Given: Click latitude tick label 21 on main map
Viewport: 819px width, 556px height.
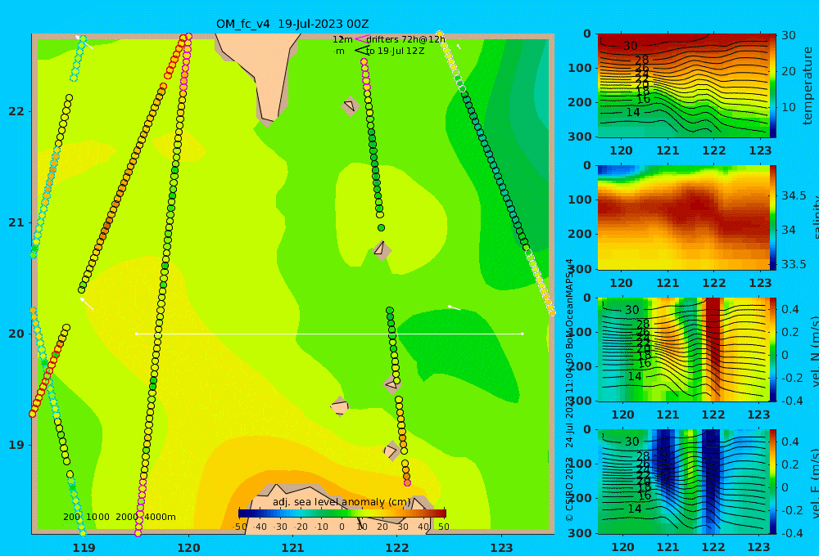Looking at the screenshot, I should (16, 222).
